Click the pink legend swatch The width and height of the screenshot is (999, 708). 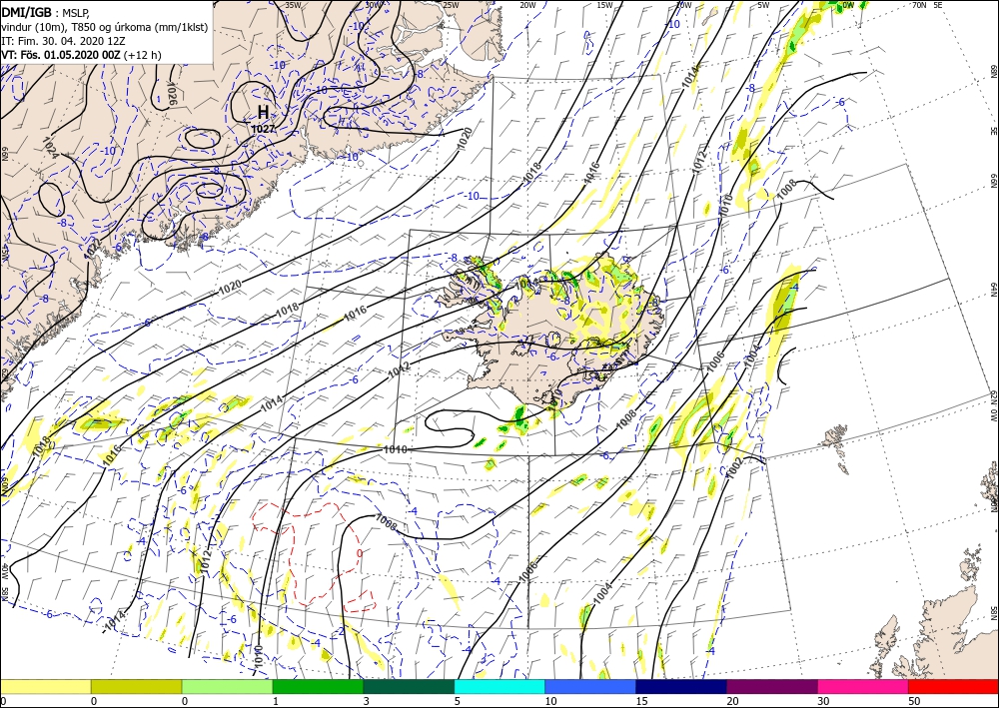[x=863, y=686]
